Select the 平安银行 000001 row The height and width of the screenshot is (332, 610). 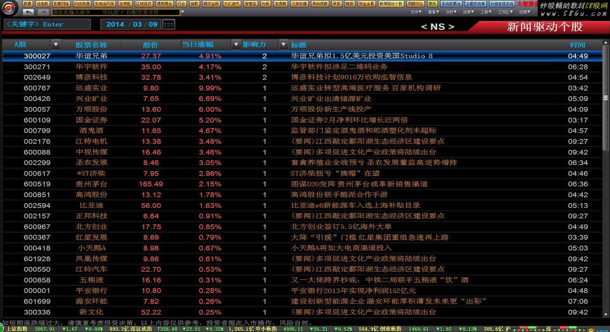click(302, 291)
